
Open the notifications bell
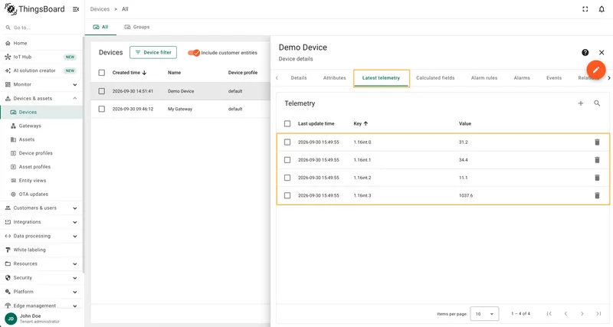pyautogui.click(x=602, y=9)
